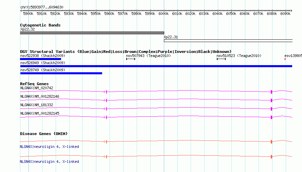
Task: Open the NLGN4X|NM_020742 transcript label
Action: click(37, 88)
